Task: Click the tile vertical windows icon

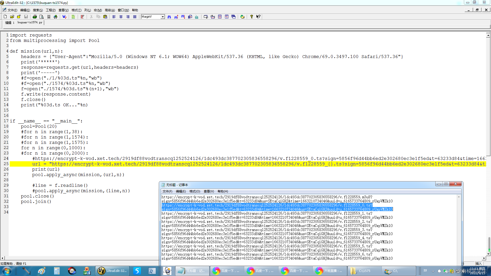Action: pos(227,17)
